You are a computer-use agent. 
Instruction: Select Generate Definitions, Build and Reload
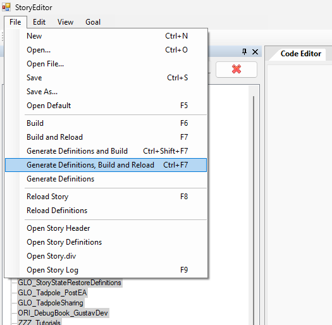[106, 165]
